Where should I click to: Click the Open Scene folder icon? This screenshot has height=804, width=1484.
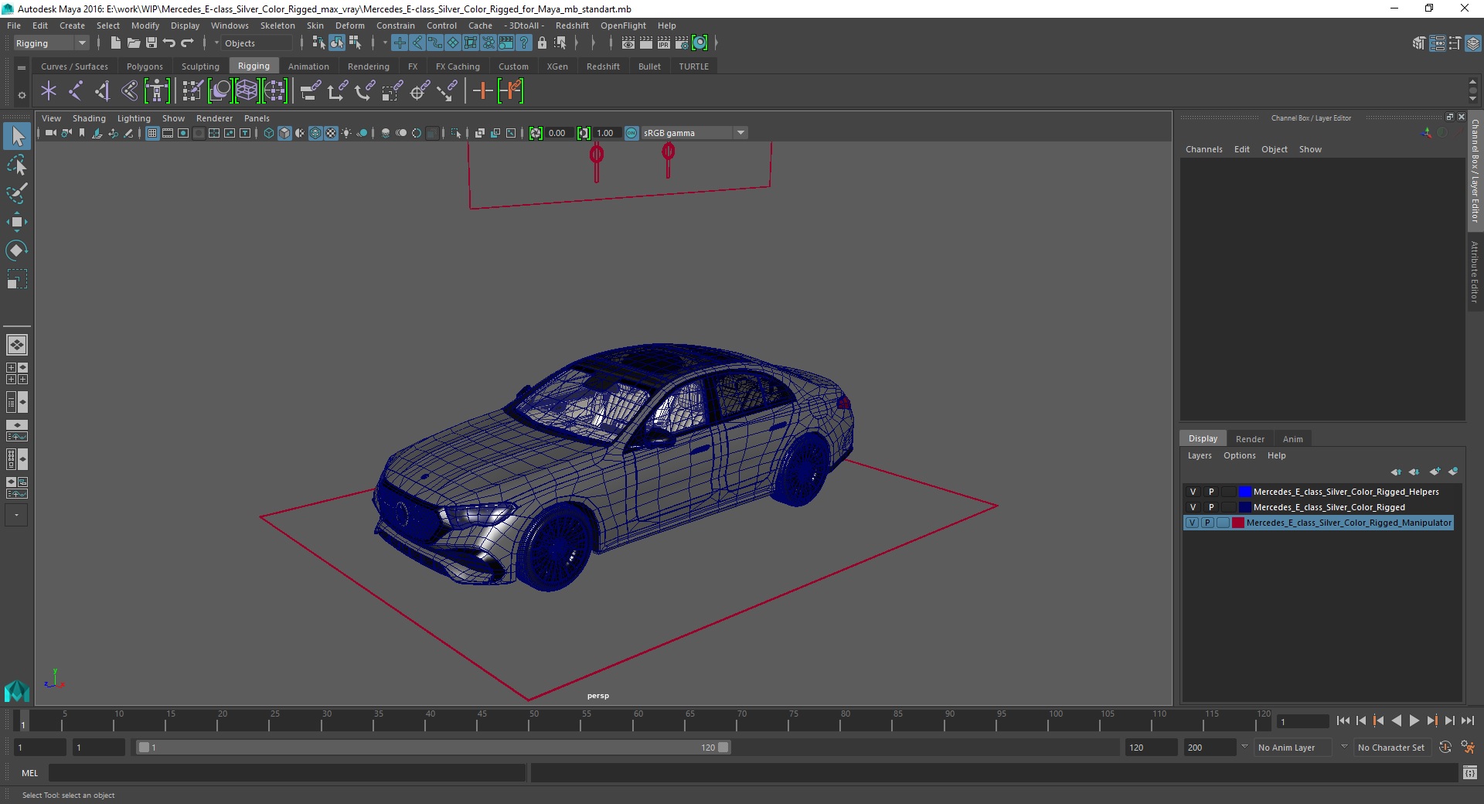click(x=134, y=43)
